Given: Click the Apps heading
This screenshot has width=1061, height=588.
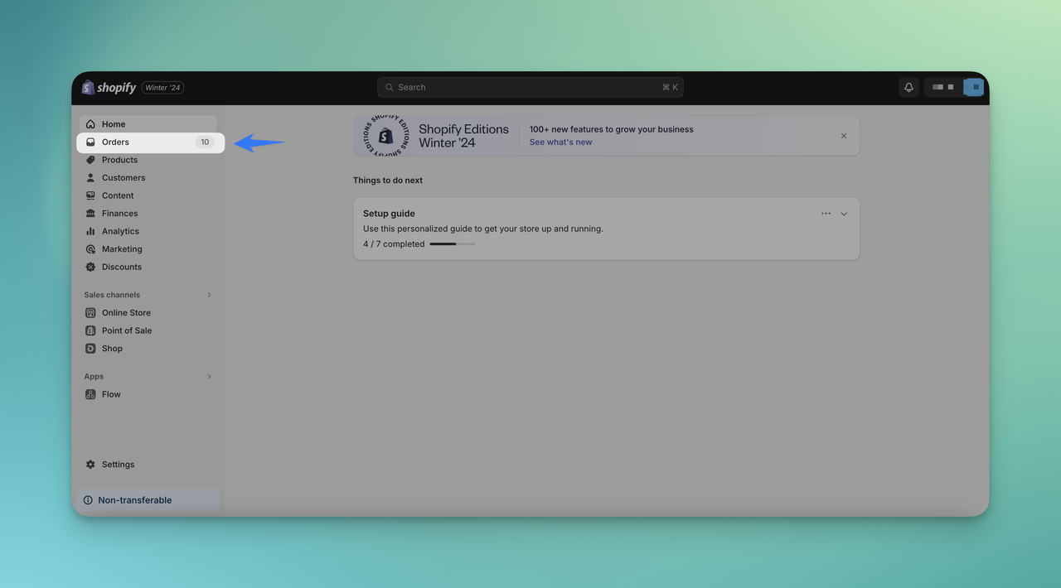Looking at the screenshot, I should pyautogui.click(x=94, y=376).
